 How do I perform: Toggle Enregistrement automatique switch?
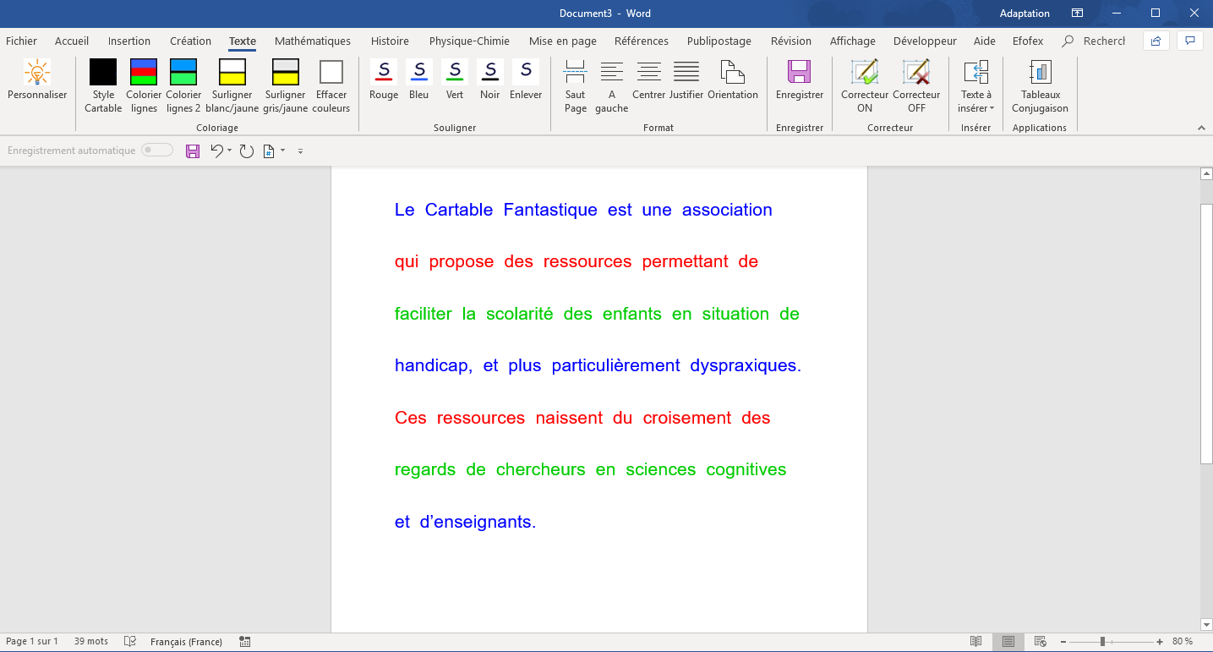coord(157,151)
